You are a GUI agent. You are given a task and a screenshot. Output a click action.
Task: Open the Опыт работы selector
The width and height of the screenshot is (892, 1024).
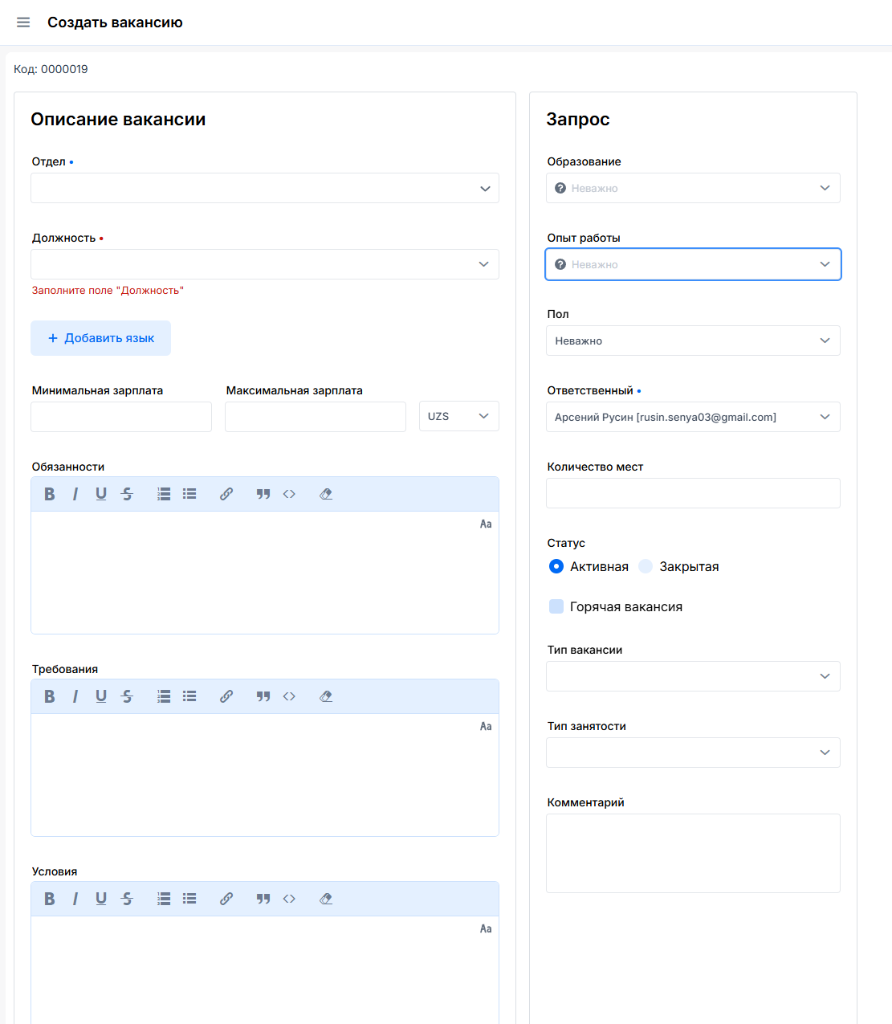coord(693,264)
